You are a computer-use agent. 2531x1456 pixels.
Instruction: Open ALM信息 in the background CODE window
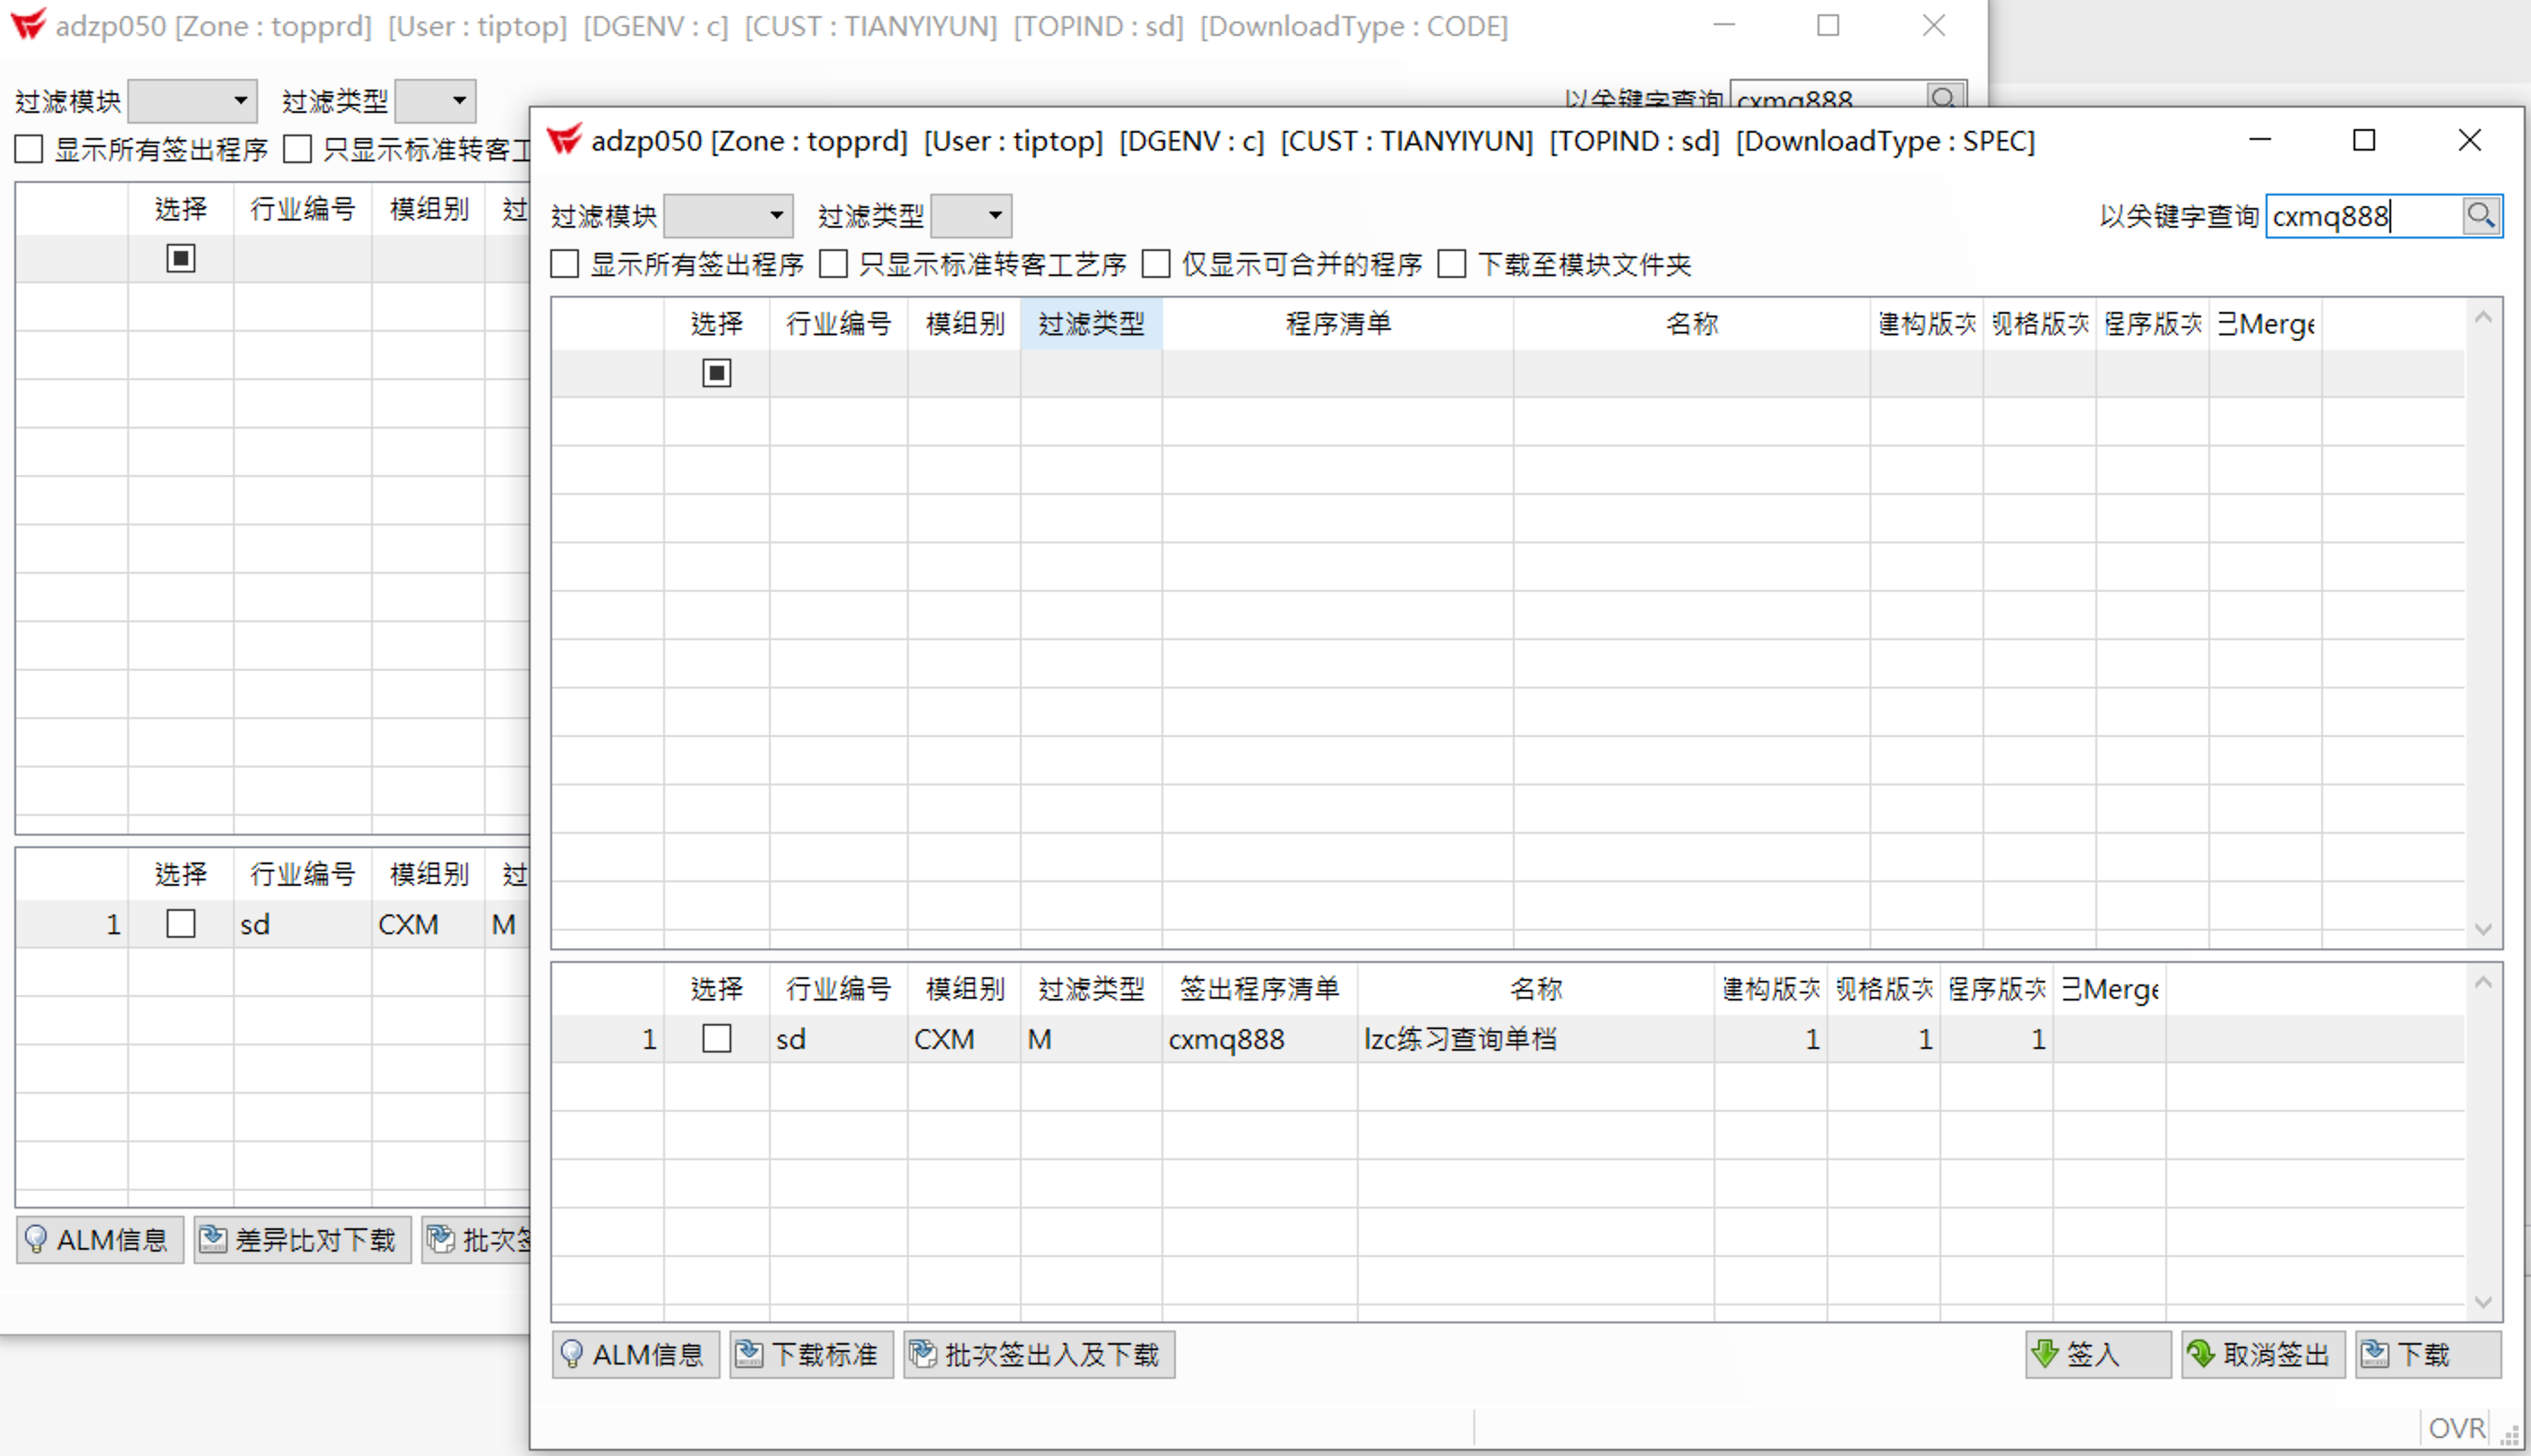tap(99, 1239)
